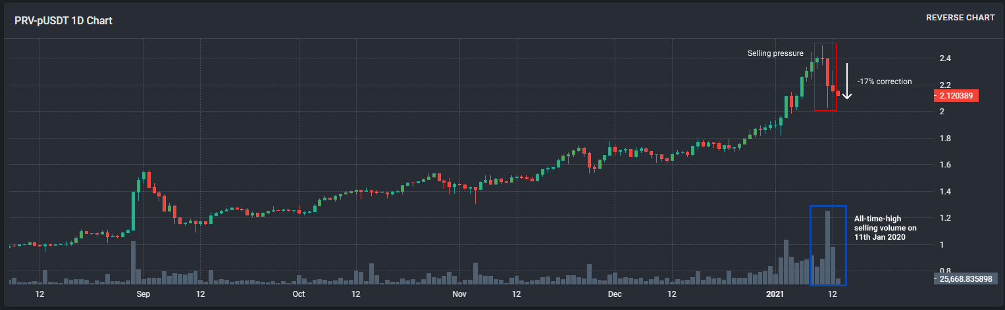Click the 1.2 price axis label
Viewport: 1005px width, 310px height.
[944, 218]
